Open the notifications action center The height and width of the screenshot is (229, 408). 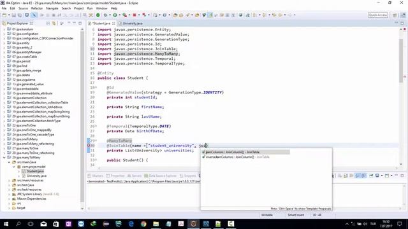pyautogui.click(x=400, y=224)
